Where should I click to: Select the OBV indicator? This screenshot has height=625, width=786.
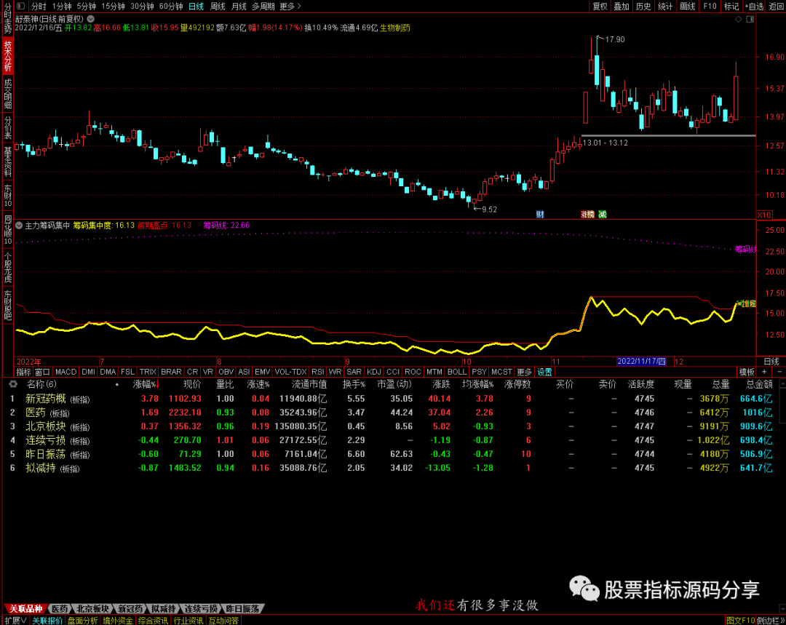(x=226, y=372)
